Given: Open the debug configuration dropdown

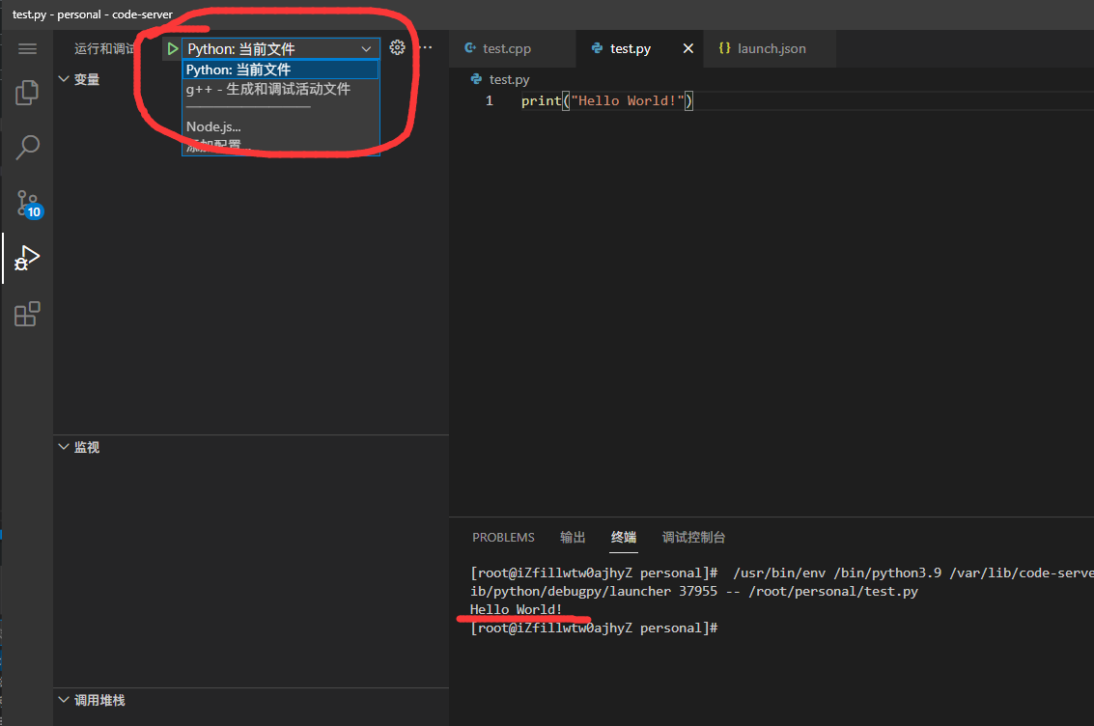Looking at the screenshot, I should pos(279,48).
